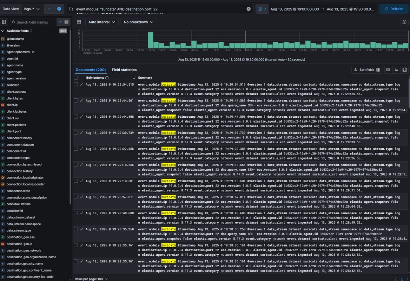Select the @timestamp field in sidebar

coord(15,39)
